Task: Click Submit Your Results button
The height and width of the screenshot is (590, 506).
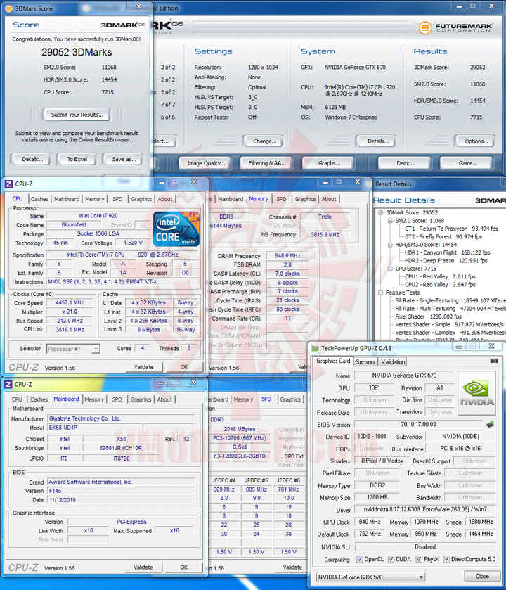Action: coord(77,115)
